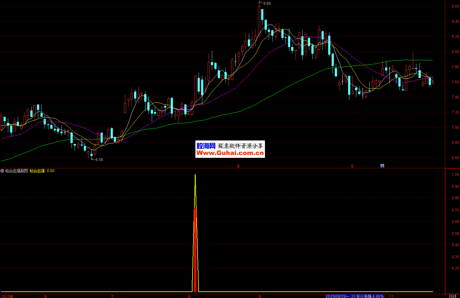460x298 pixels.
Task: Click the red signal bar in indicator panel
Action: [x=195, y=249]
